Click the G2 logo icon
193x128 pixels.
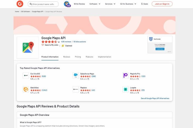(x=20, y=4)
